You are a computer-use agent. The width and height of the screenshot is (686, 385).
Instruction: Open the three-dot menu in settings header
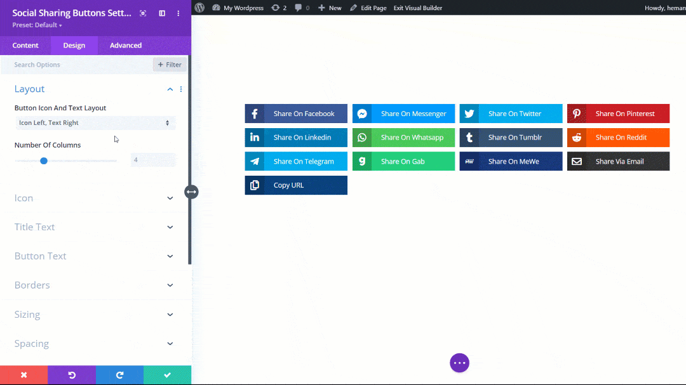178,13
